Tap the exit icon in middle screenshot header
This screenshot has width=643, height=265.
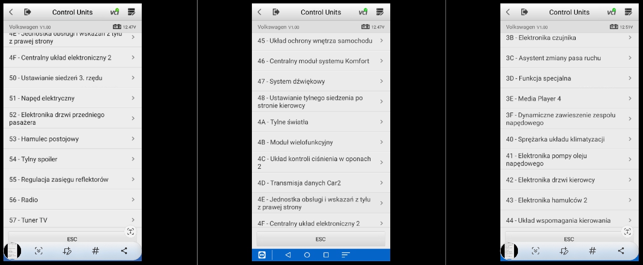(276, 12)
